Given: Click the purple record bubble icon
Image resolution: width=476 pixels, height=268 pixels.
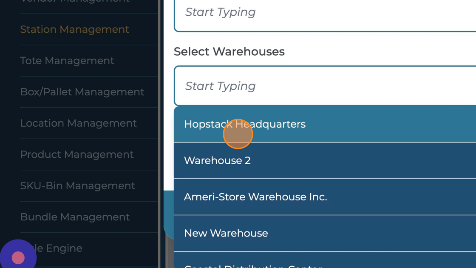Looking at the screenshot, I should pyautogui.click(x=18, y=257).
